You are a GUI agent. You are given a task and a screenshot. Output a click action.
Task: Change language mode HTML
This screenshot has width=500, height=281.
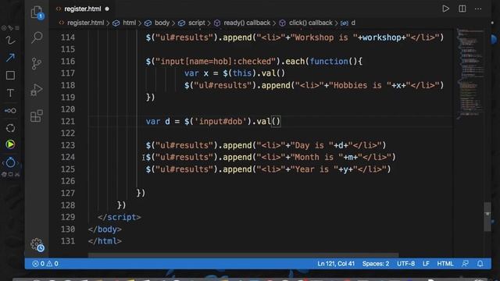[445, 264]
